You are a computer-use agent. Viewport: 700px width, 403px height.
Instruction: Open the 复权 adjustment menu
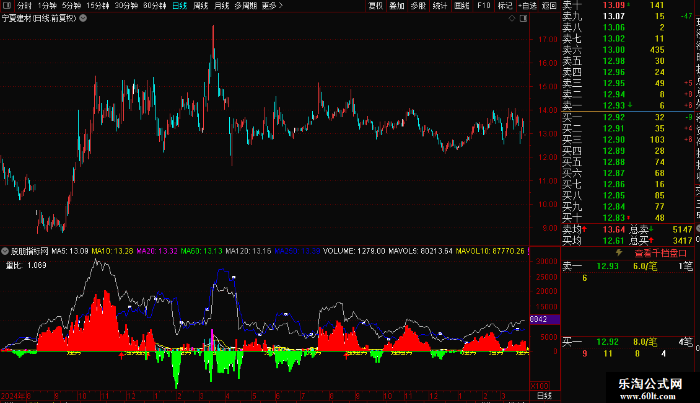coord(376,6)
